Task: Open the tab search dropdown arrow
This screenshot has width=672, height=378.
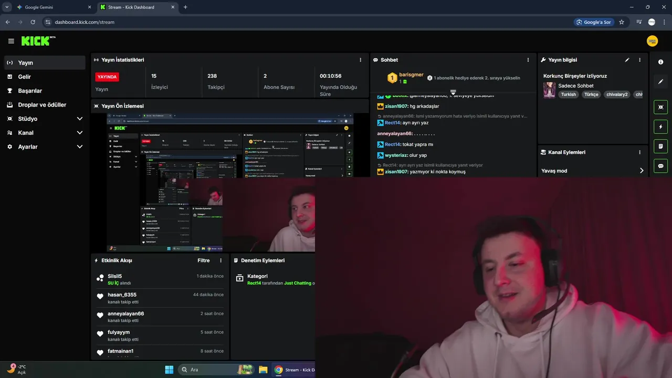Action: pos(7,7)
